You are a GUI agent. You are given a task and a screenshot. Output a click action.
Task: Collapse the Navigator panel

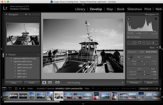(x=6, y=14)
